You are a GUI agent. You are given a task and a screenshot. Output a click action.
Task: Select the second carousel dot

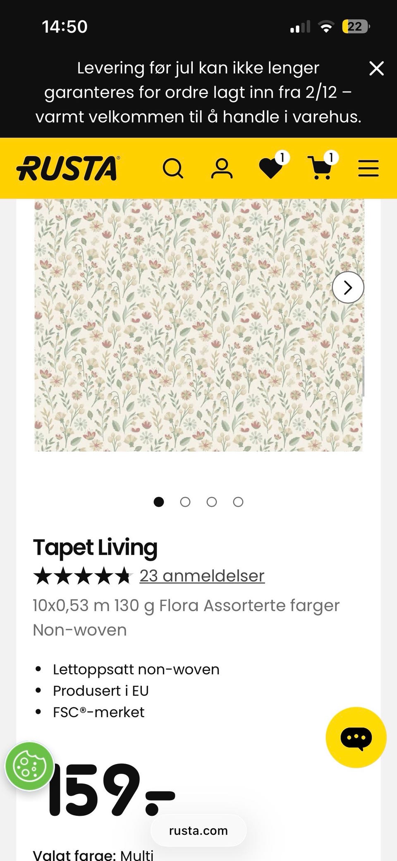[x=185, y=502]
